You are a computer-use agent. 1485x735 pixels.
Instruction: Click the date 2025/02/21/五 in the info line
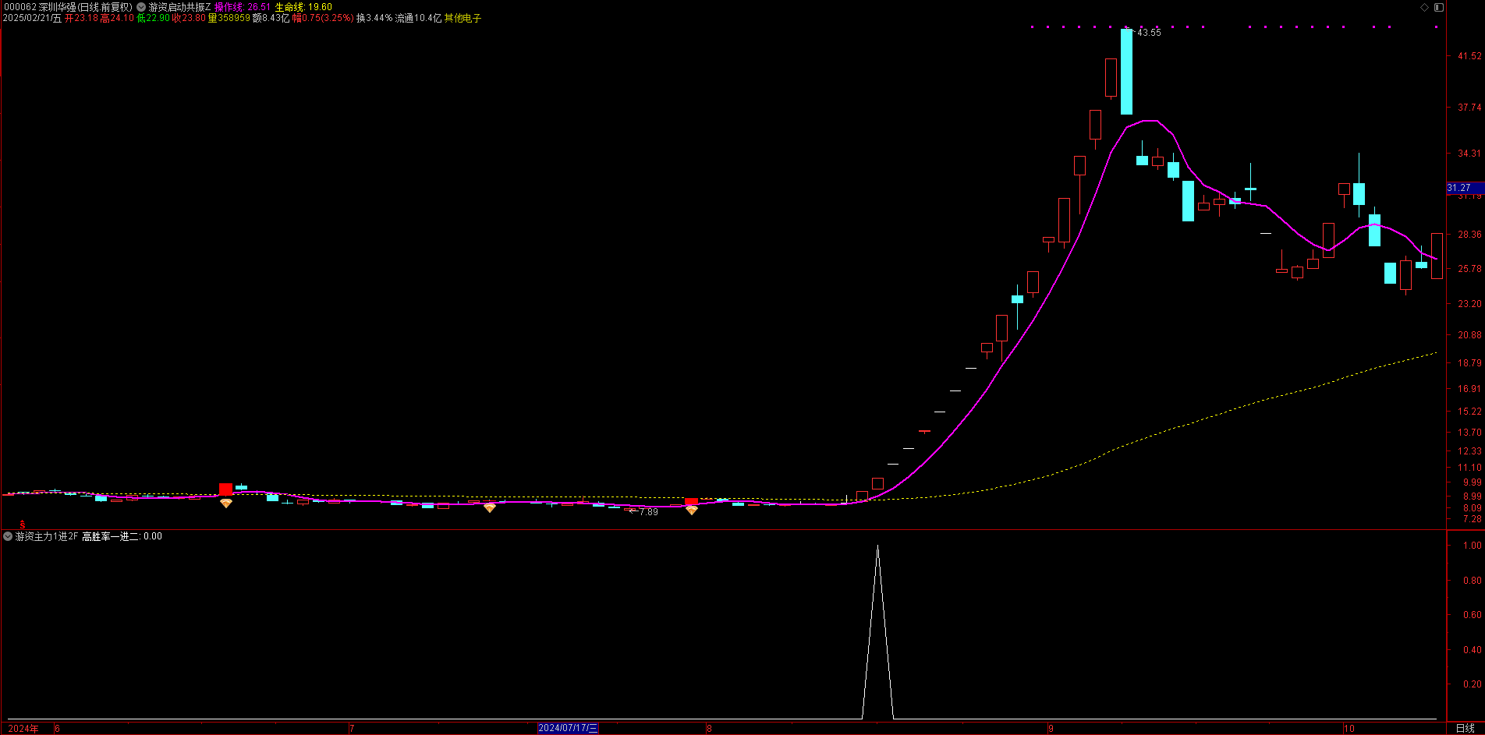point(32,18)
